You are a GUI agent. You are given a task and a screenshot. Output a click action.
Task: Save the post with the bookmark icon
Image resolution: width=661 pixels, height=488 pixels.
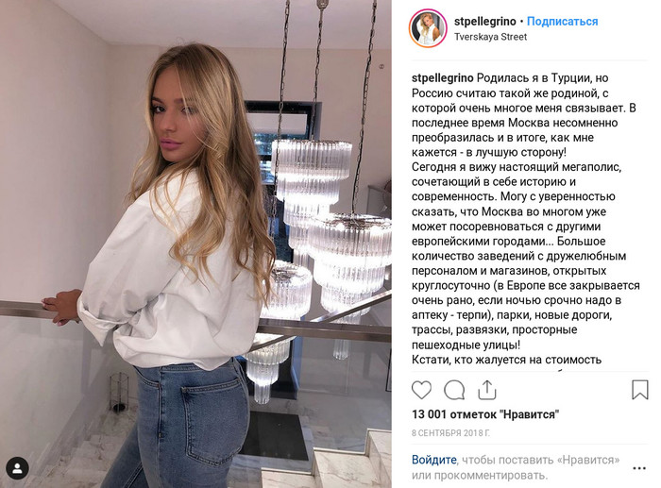639,390
